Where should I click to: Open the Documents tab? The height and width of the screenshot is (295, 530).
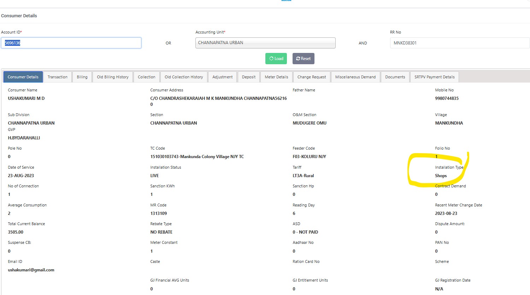395,77
